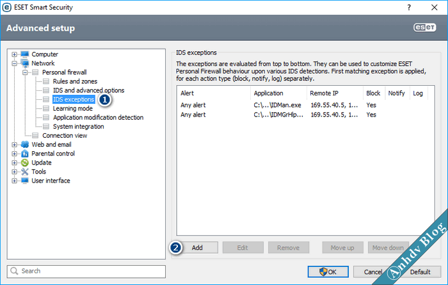Image resolution: width=448 pixels, height=285 pixels.
Task: Click the disabled Edit button
Action: pyautogui.click(x=243, y=248)
